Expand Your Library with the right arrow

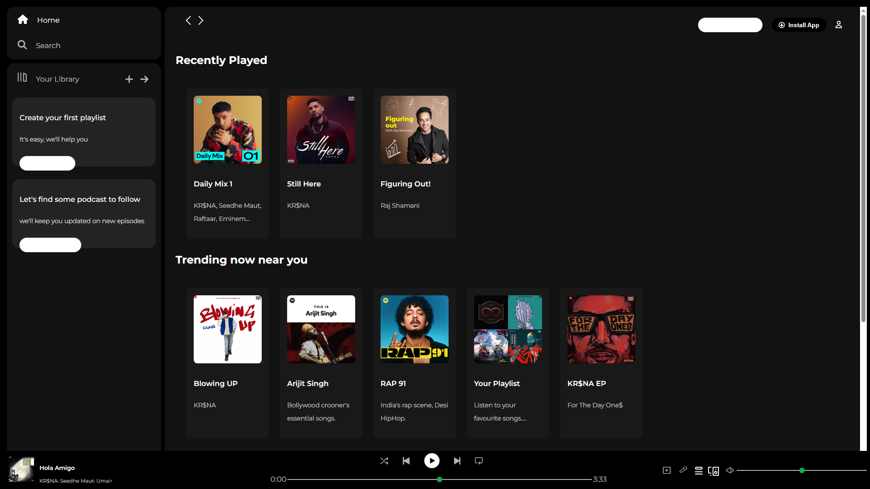coord(145,79)
